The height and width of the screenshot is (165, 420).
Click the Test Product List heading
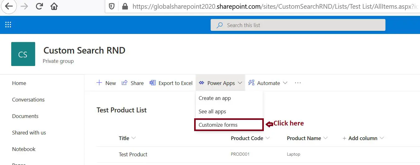coord(122,110)
